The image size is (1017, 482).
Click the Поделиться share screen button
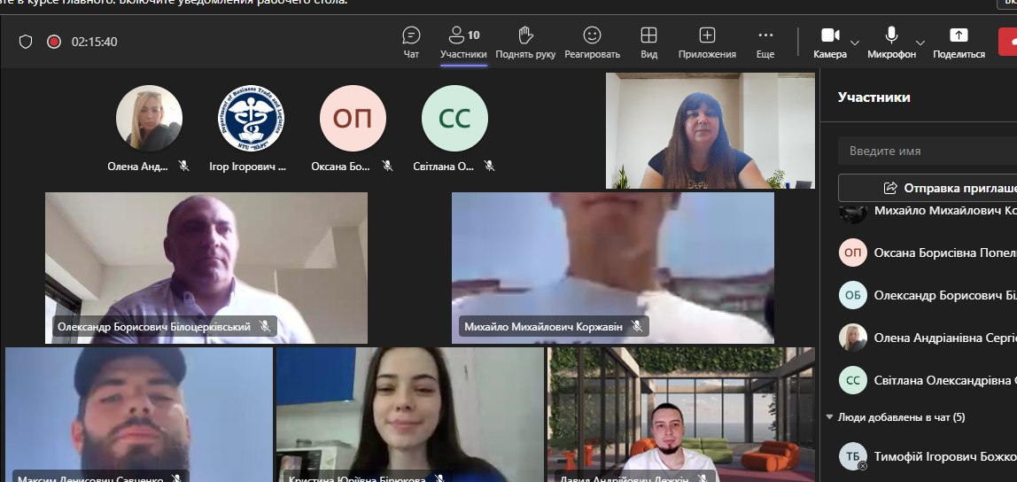point(959,43)
